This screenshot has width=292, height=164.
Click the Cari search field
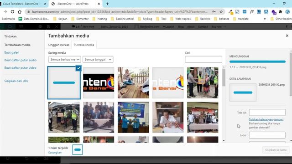(x=203, y=59)
